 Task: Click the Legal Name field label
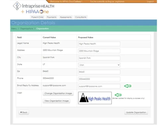(23, 43)
